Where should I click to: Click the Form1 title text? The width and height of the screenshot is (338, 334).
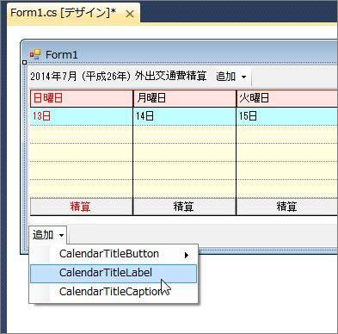tap(62, 54)
